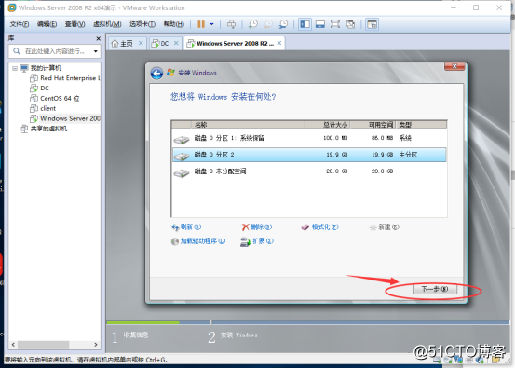The height and width of the screenshot is (369, 515).
Task: Close the 主页 tab
Action: pos(141,43)
